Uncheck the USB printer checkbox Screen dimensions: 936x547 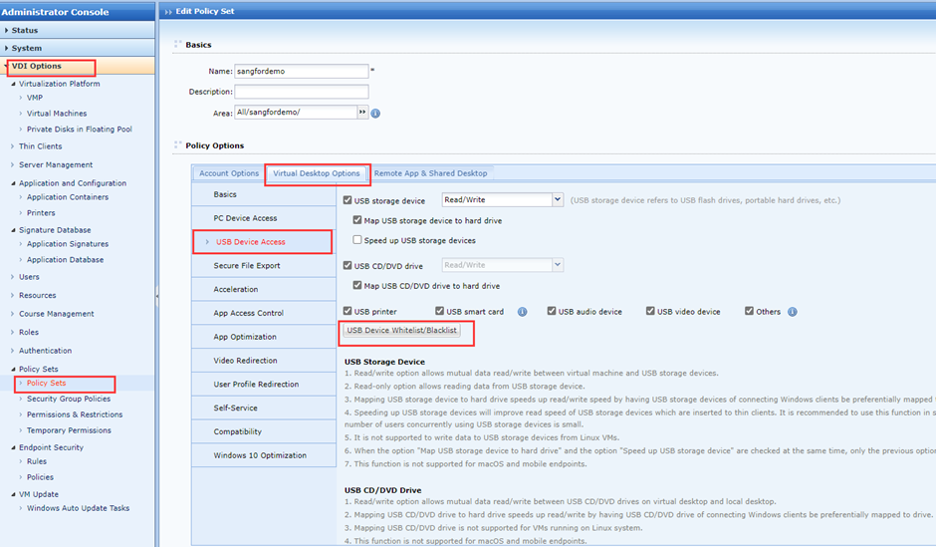pyautogui.click(x=348, y=312)
